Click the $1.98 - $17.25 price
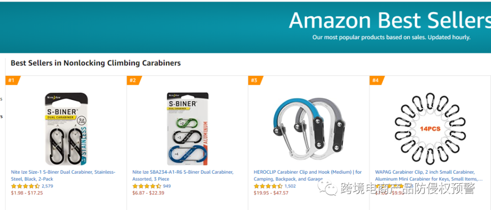Image resolution: width=491 pixels, height=210 pixels. 27,193
